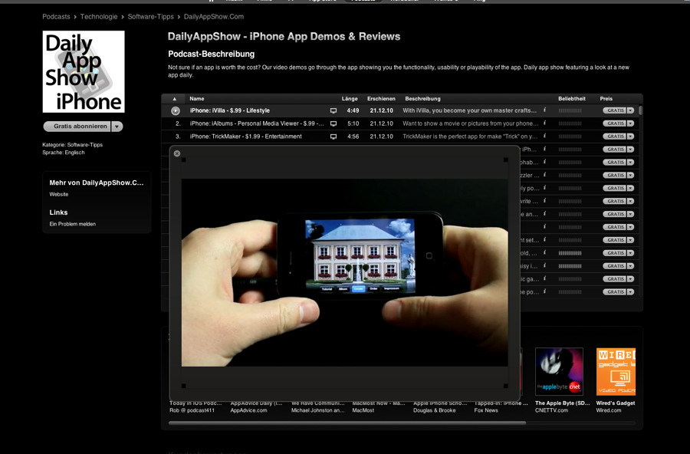Select the 'iPhone: iVilla - $.99 - Lifestyle' row title
690x454 pixels.
(x=230, y=110)
